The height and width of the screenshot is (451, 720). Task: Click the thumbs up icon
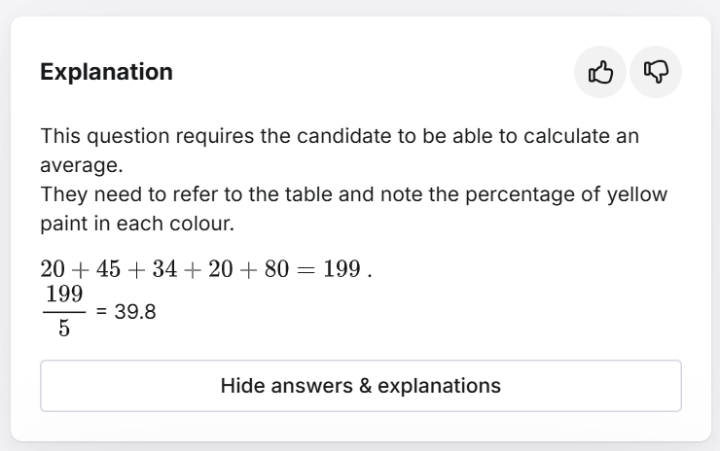tap(600, 72)
